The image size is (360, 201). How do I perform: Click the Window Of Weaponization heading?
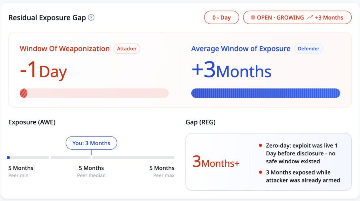(x=65, y=49)
